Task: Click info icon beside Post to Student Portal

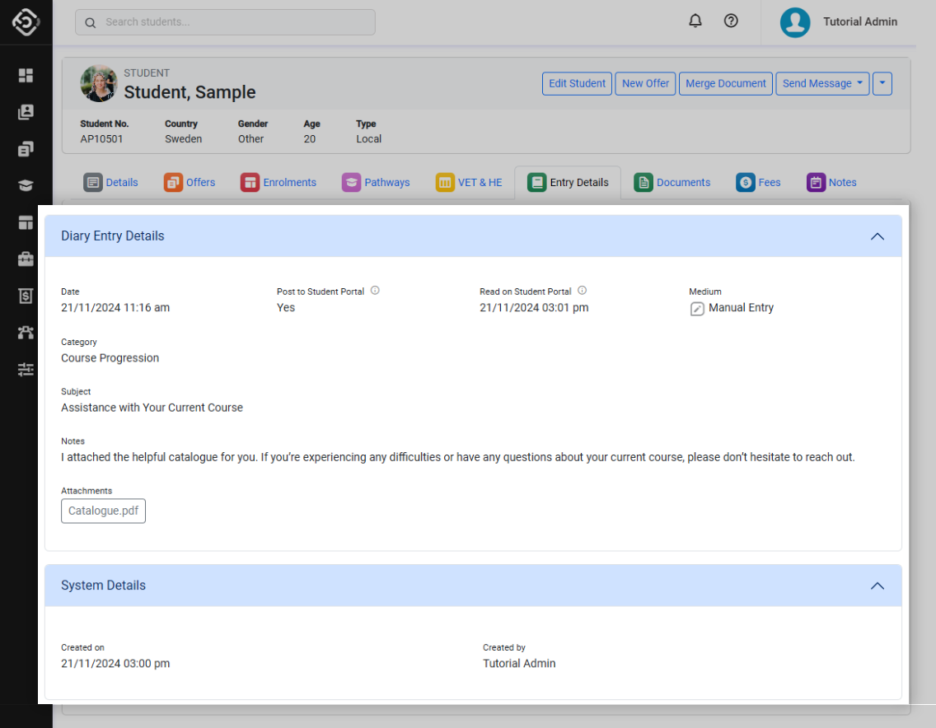Action: tap(375, 291)
